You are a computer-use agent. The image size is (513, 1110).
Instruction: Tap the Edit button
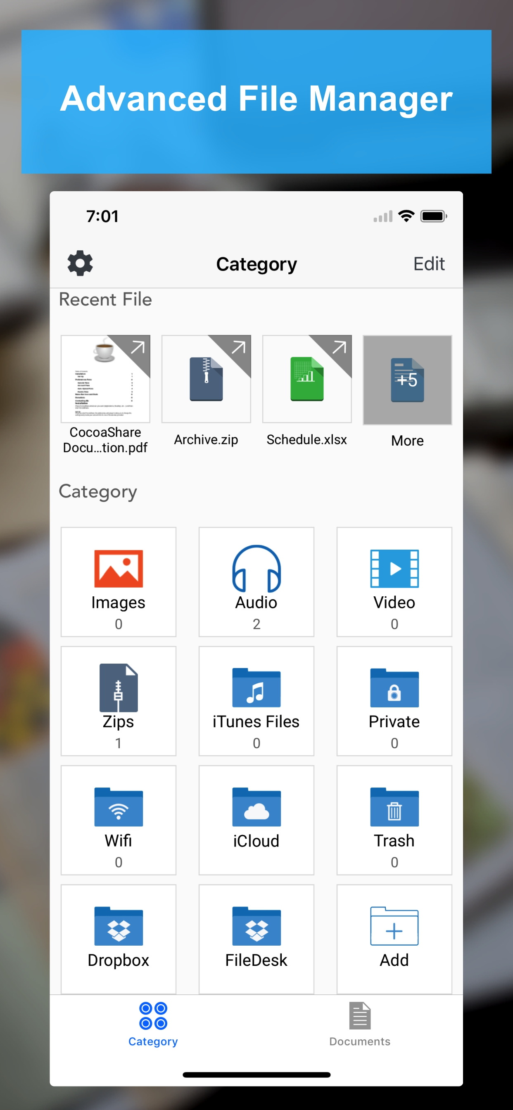click(x=428, y=264)
